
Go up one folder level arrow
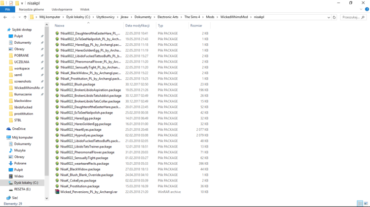click(x=25, y=17)
